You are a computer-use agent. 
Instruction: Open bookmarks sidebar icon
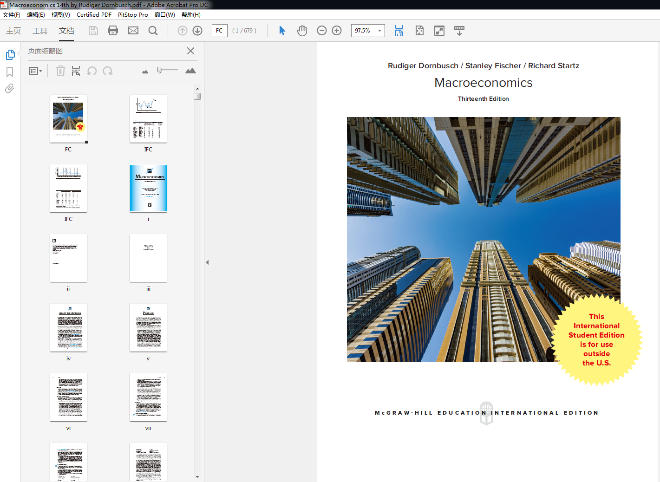[x=10, y=72]
